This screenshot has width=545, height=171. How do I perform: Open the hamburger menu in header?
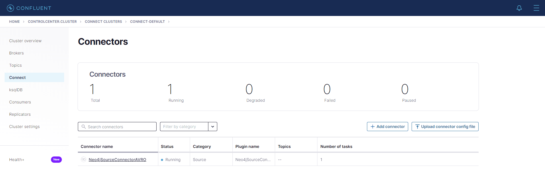coord(536,8)
